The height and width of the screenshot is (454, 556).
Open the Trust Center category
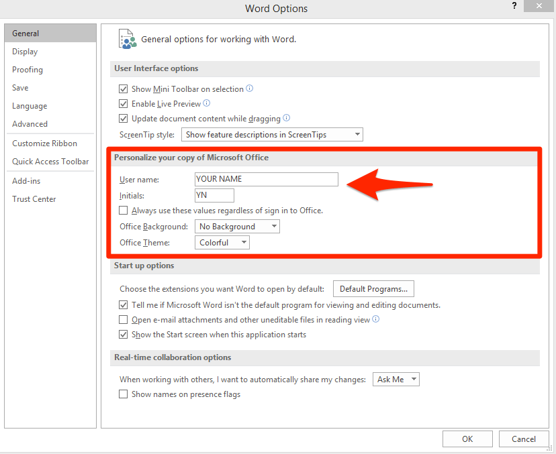tap(50, 199)
